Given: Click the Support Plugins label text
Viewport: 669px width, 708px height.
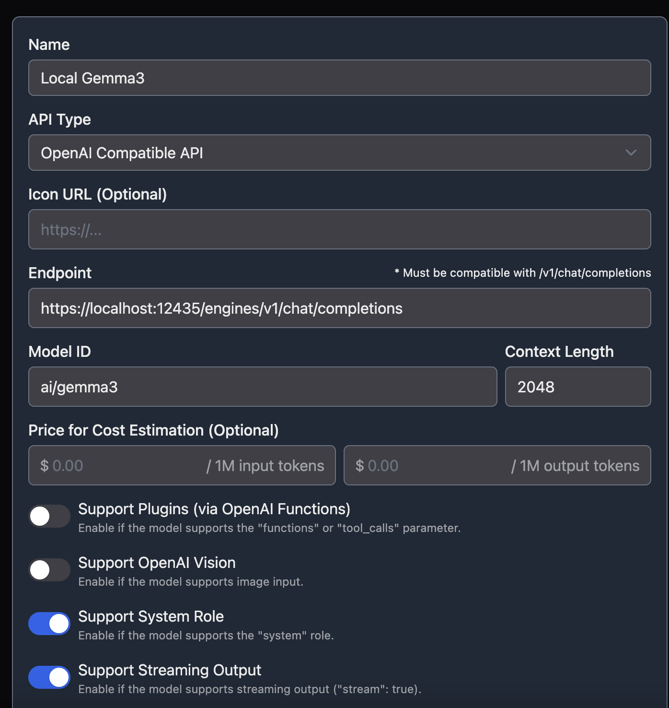Looking at the screenshot, I should pos(214,509).
